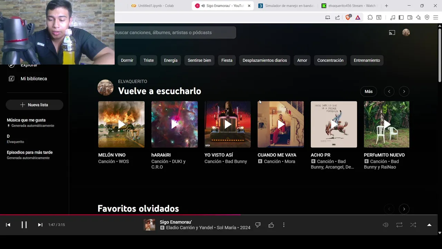The width and height of the screenshot is (442, 249).
Task: Show previous items in Vuelve a escucharlo
Action: click(x=389, y=92)
